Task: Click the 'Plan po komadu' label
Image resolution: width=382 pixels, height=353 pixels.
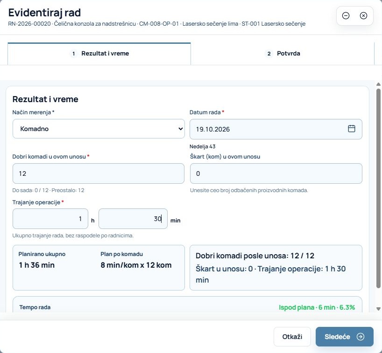Action: (x=121, y=254)
